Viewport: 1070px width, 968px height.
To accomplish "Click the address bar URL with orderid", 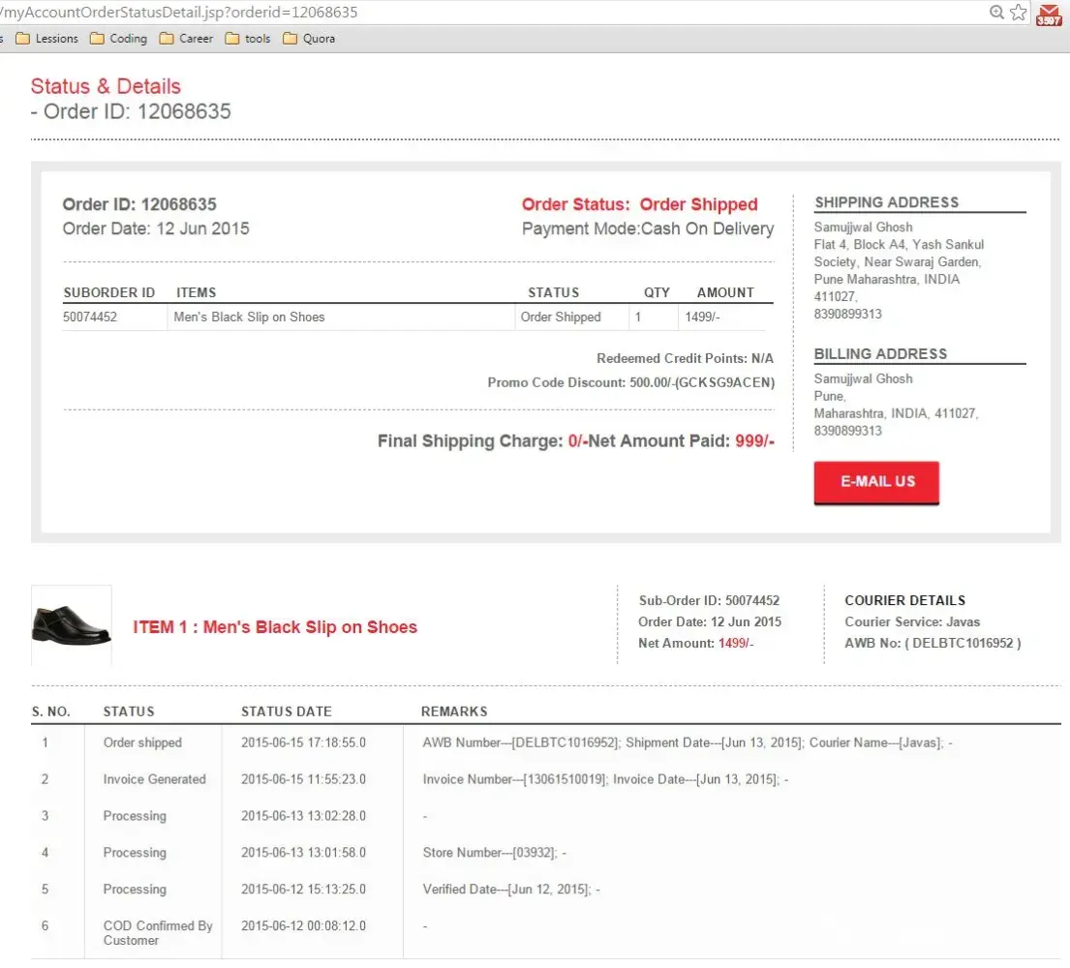I will pyautogui.click(x=179, y=13).
